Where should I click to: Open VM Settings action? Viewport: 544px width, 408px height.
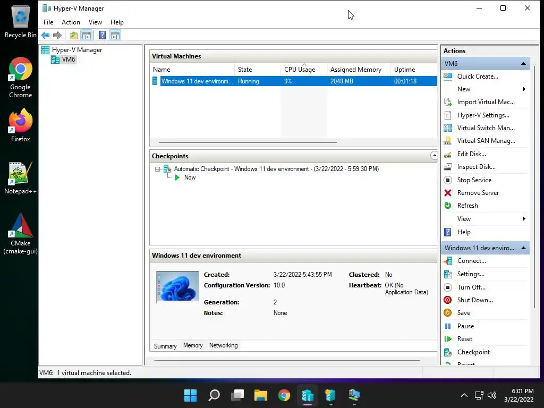point(471,274)
